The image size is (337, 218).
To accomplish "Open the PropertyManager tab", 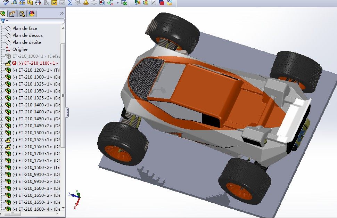I will [x=13, y=14].
